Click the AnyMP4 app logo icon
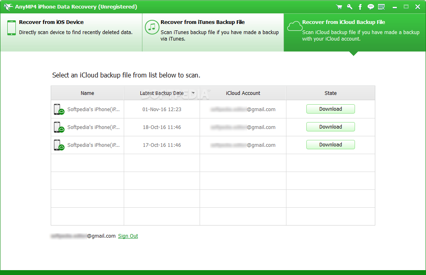Viewport: 426px width, 275px height. [8, 7]
